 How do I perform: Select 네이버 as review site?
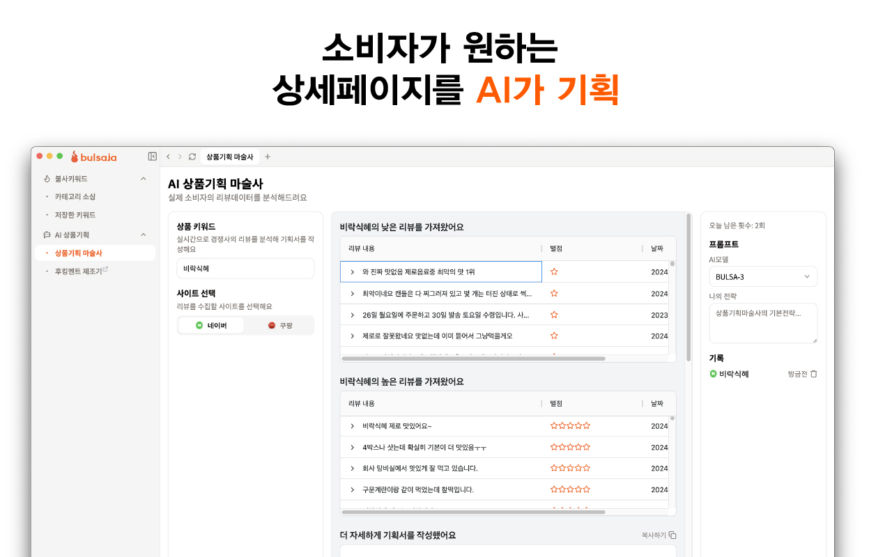point(211,325)
